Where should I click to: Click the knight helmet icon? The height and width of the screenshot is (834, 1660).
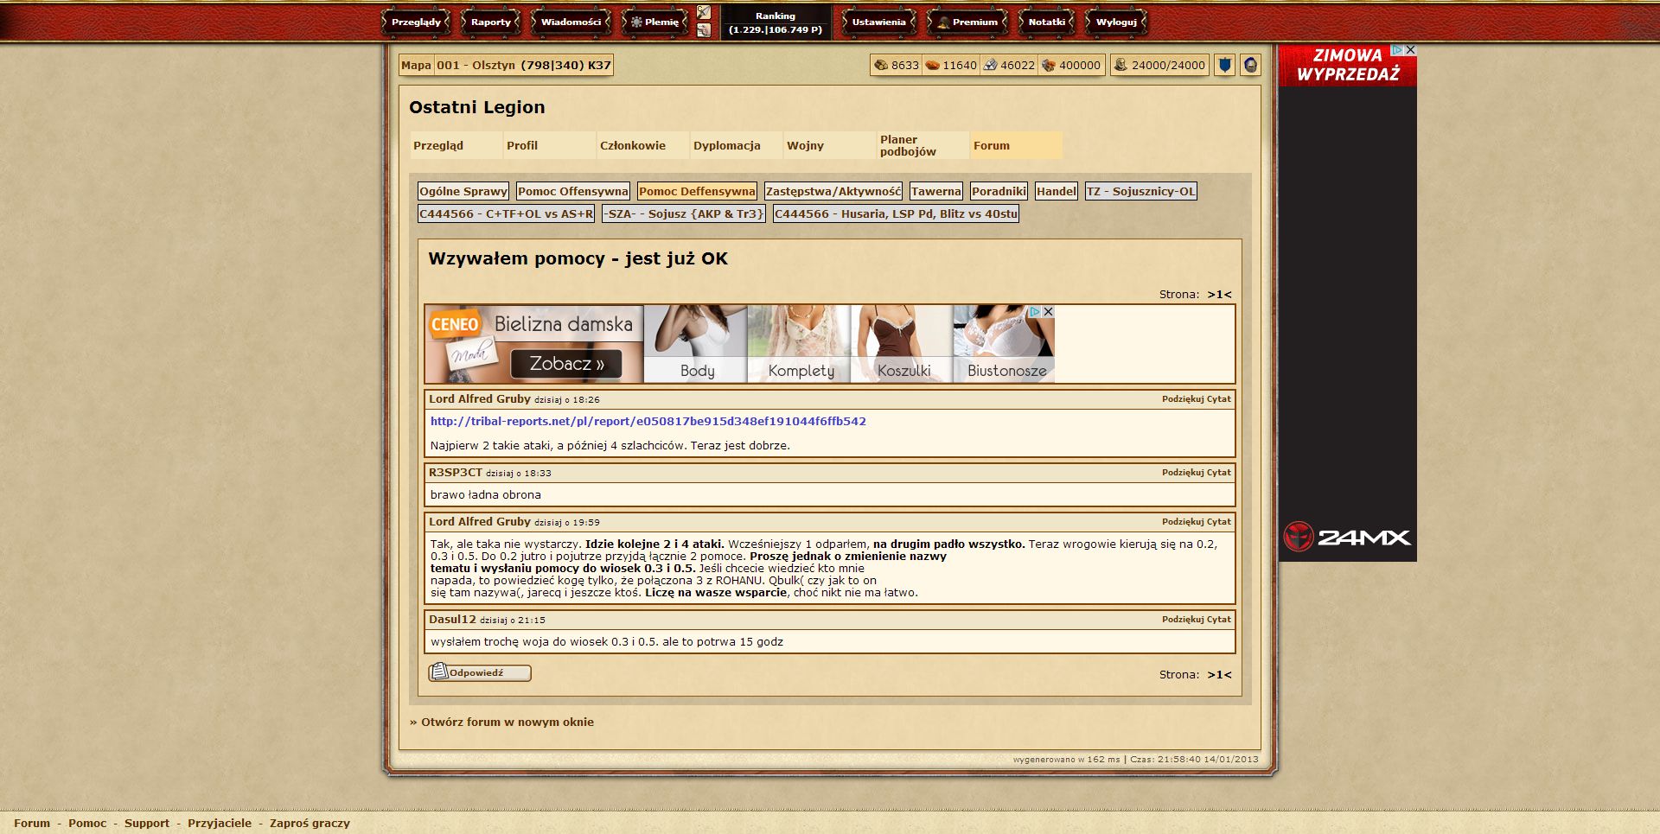[x=1250, y=65]
